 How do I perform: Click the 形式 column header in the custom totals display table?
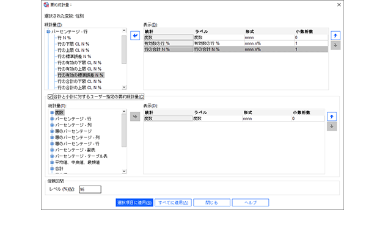[267, 112]
